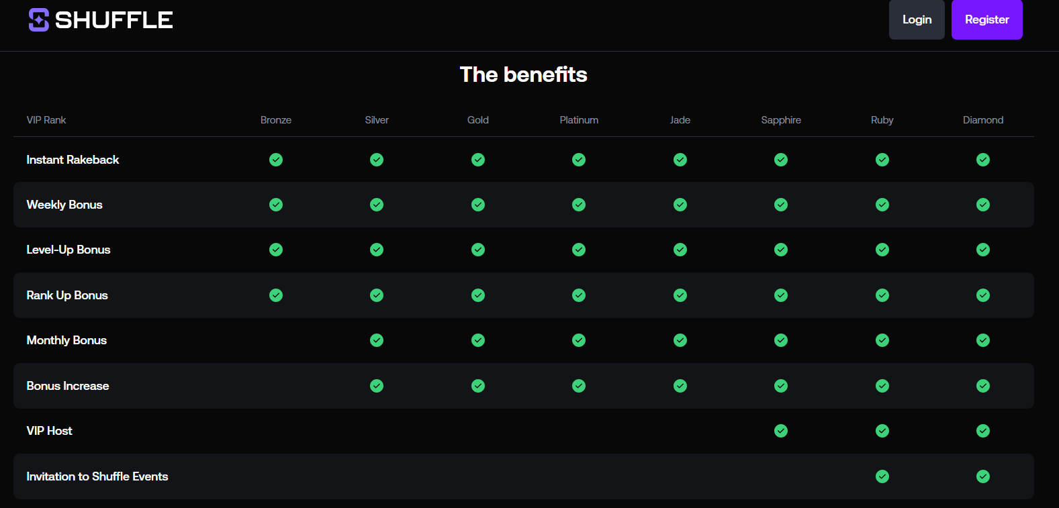
Task: Click Rank Up Bonus checkmark under Diamond
Action: click(x=983, y=295)
